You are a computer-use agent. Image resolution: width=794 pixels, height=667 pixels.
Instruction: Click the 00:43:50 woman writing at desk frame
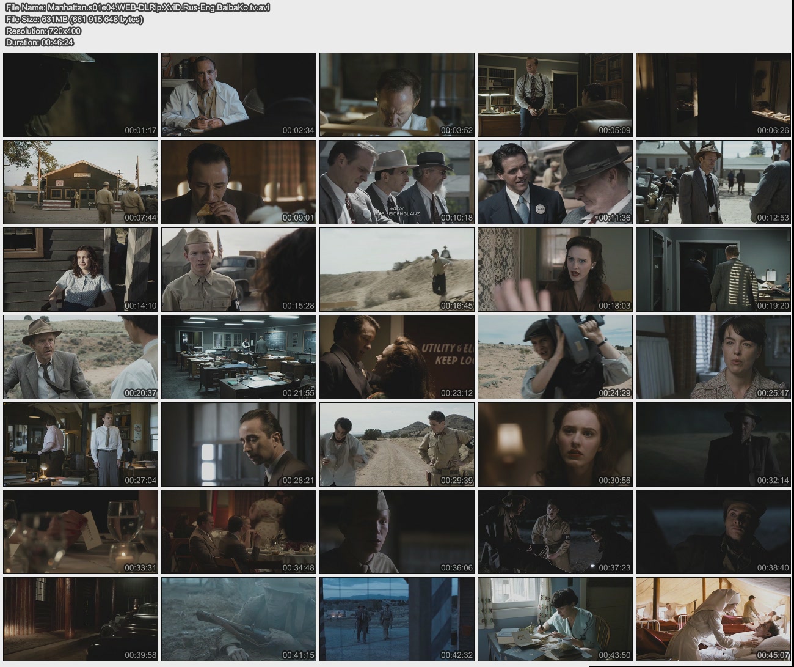point(555,619)
